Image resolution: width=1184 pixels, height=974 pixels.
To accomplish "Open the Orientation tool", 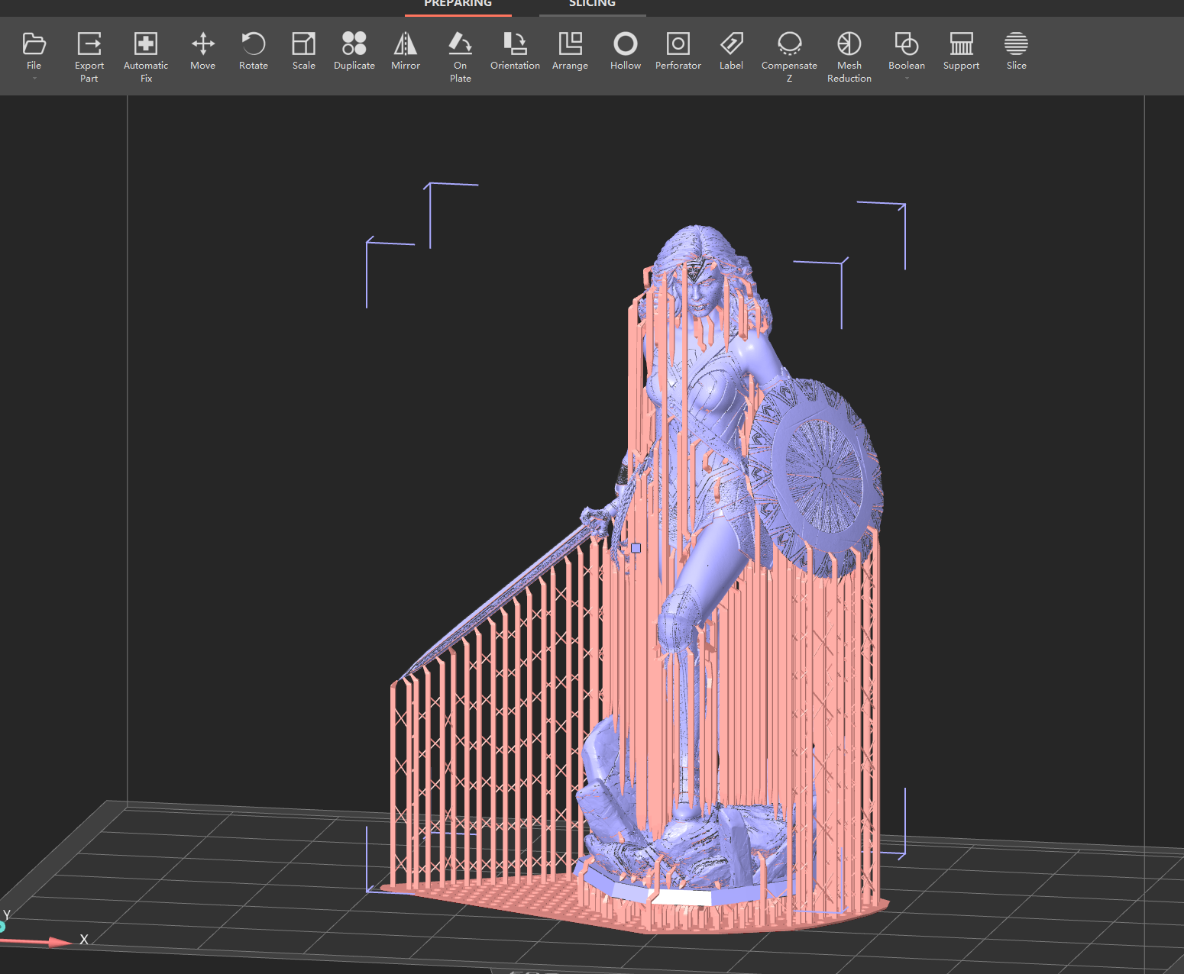I will 515,50.
